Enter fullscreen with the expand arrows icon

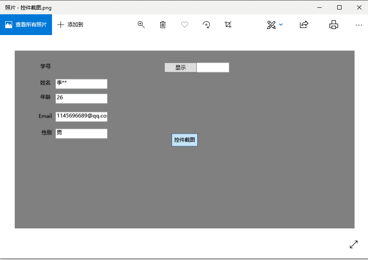click(x=354, y=244)
